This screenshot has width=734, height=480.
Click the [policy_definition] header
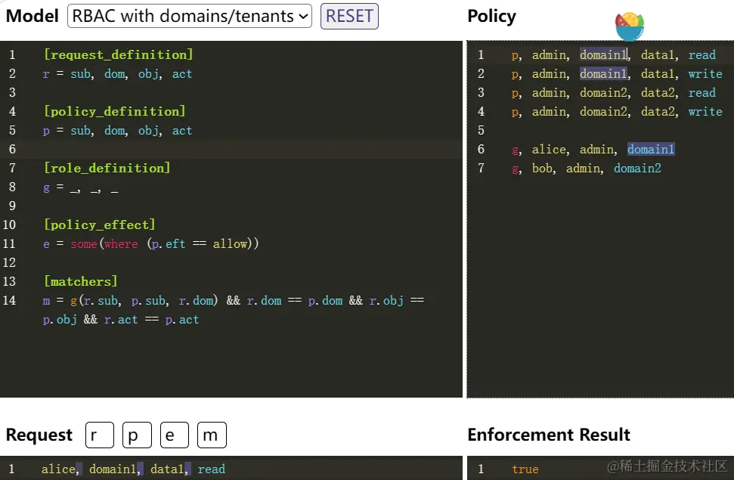tap(115, 111)
